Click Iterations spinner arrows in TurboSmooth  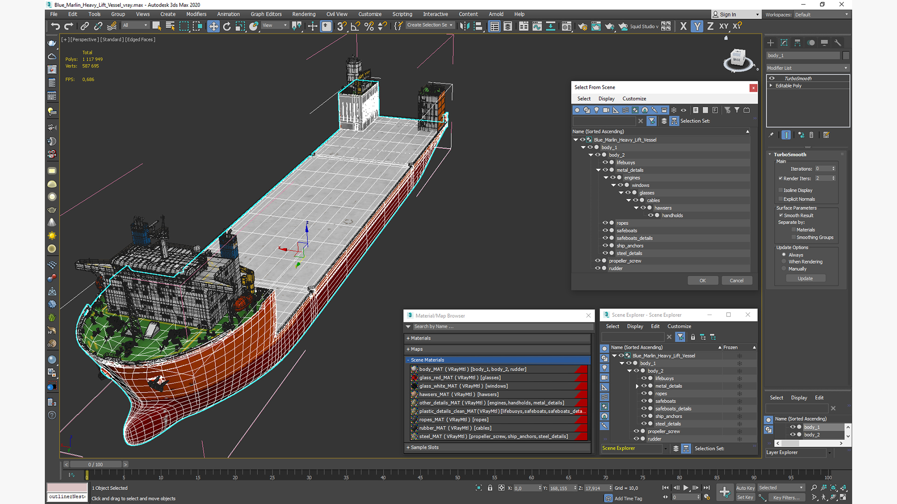(833, 168)
